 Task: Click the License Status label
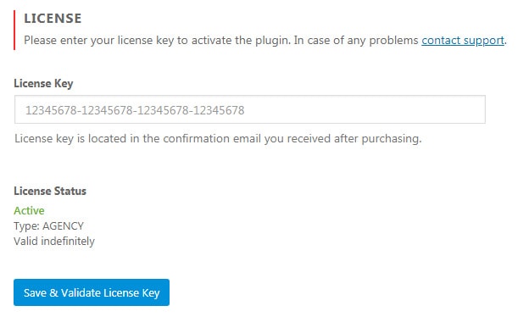click(x=50, y=191)
